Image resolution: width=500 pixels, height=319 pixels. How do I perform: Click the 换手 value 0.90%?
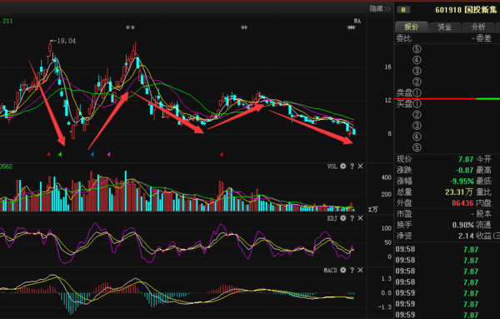point(463,225)
